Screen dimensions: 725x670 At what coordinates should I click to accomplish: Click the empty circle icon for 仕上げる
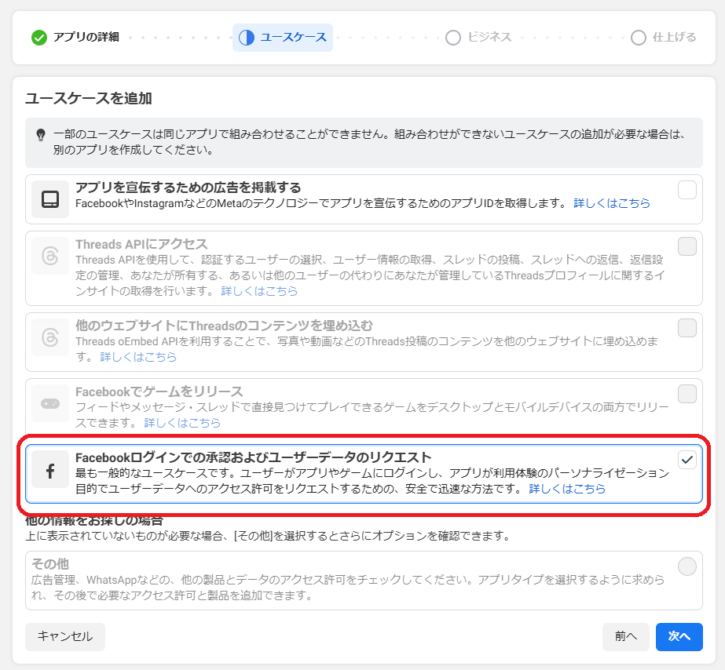[x=639, y=38]
